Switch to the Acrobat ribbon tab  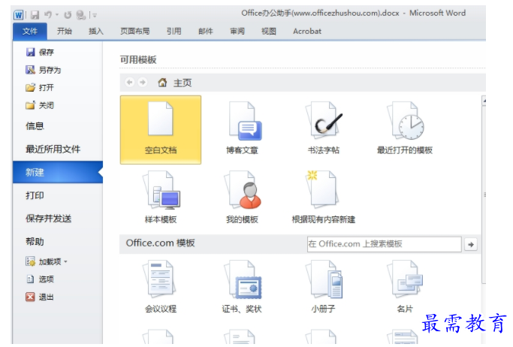[307, 32]
